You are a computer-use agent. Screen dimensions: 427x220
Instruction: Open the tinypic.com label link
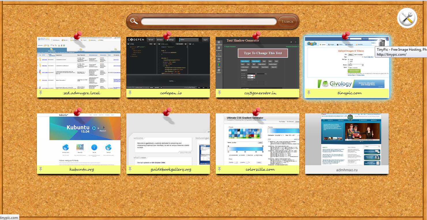click(349, 93)
